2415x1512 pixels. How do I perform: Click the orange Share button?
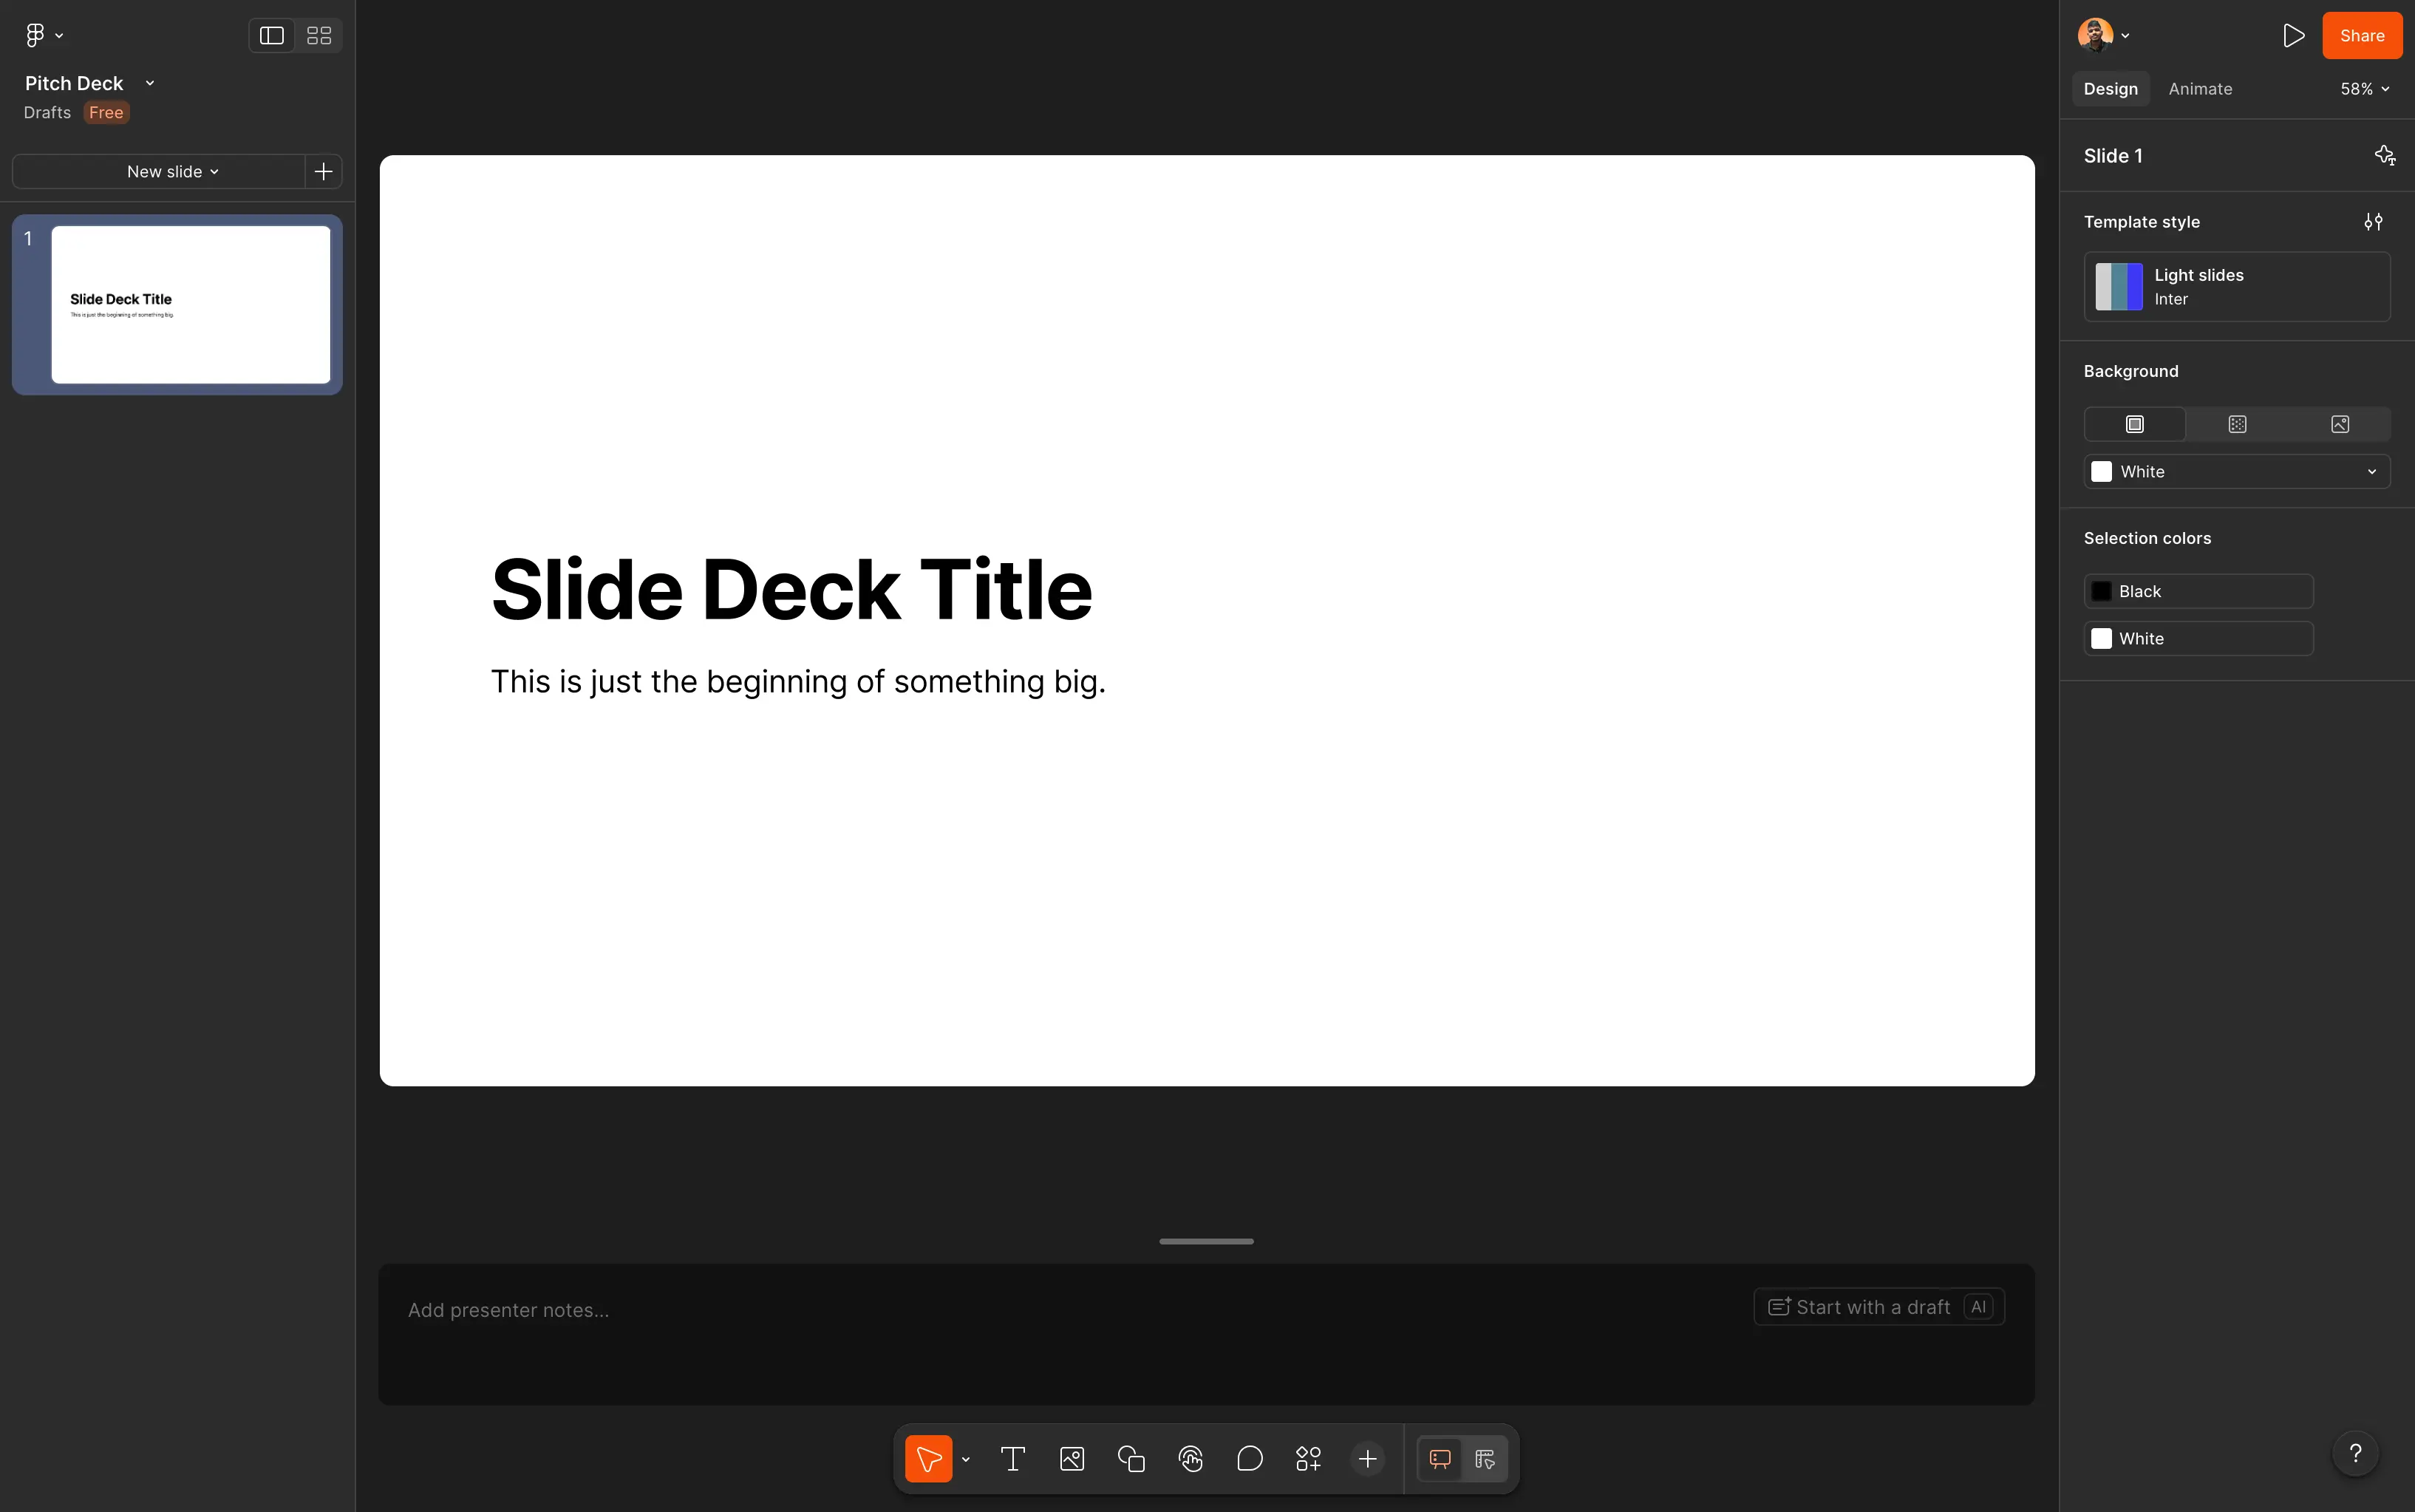(x=2361, y=36)
